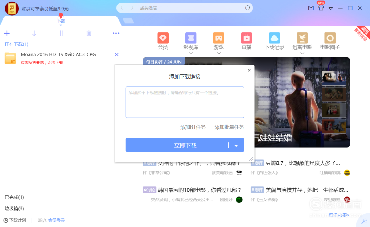Image resolution: width=370 pixels, height=227 pixels.
Task: Click the download links text area
Action: tap(185, 102)
